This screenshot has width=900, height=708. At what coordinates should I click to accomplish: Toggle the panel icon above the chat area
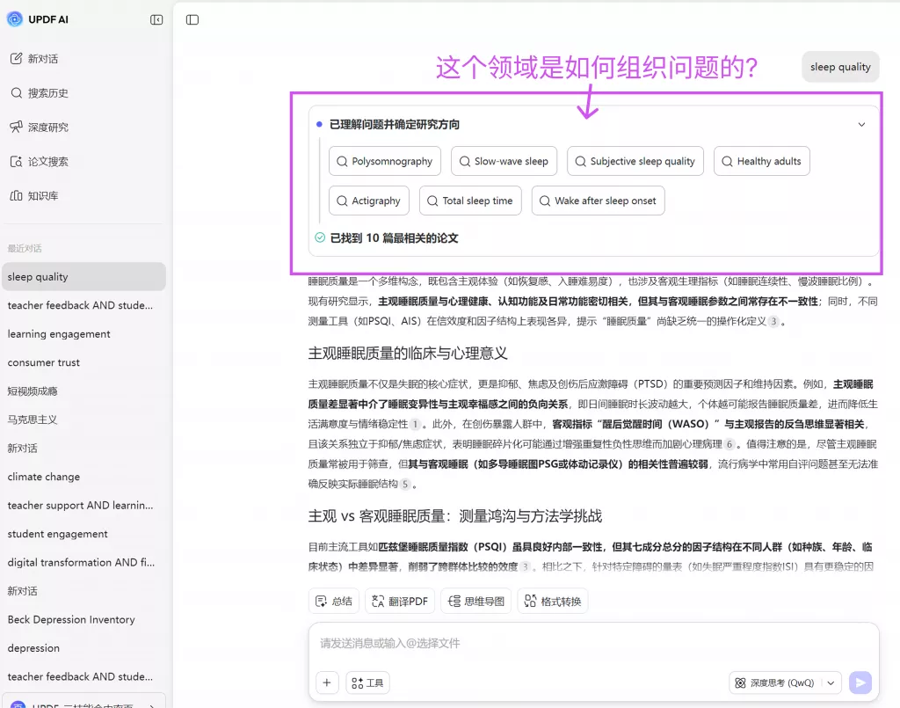tap(192, 19)
